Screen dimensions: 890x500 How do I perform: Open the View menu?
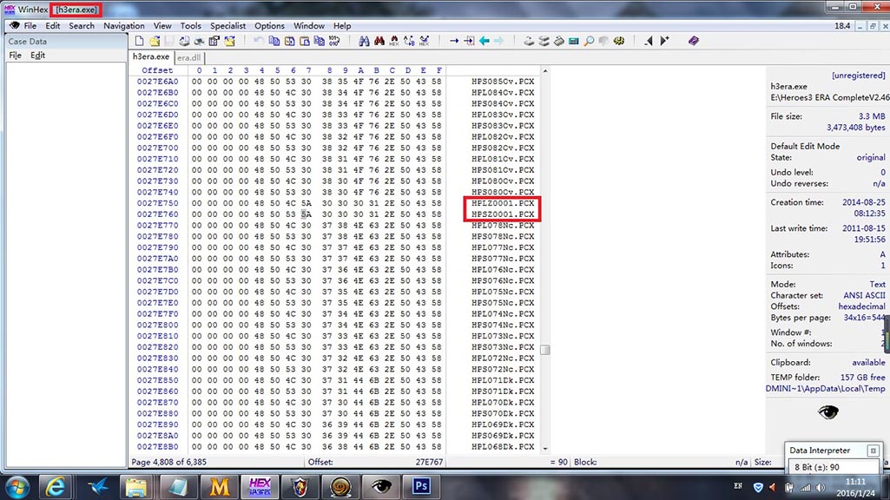pos(162,25)
